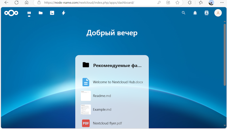Go to the browser home page

[26, 3]
